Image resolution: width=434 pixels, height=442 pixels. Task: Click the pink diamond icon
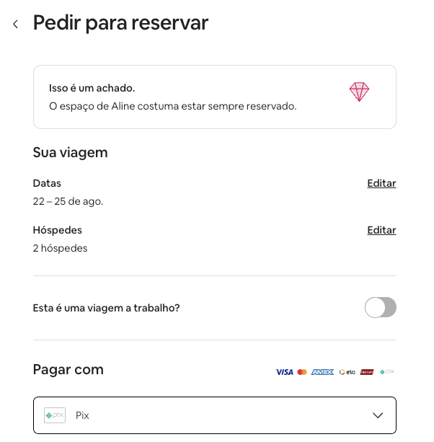tap(359, 92)
